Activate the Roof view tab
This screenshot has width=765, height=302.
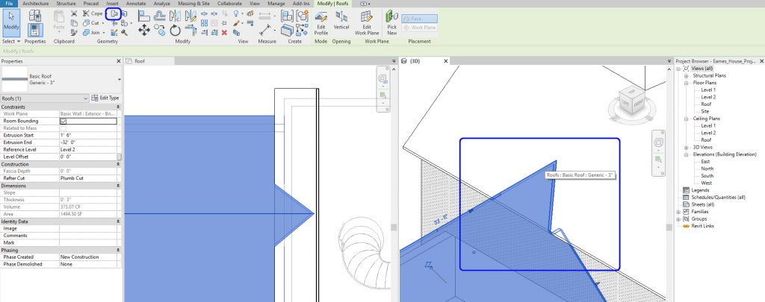coord(149,61)
